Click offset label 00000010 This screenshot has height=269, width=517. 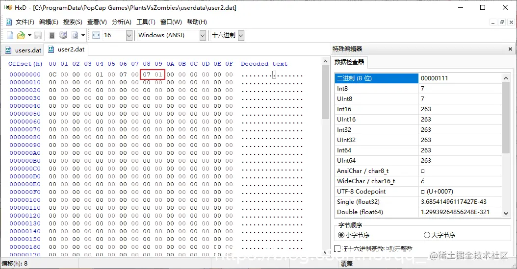(25, 82)
